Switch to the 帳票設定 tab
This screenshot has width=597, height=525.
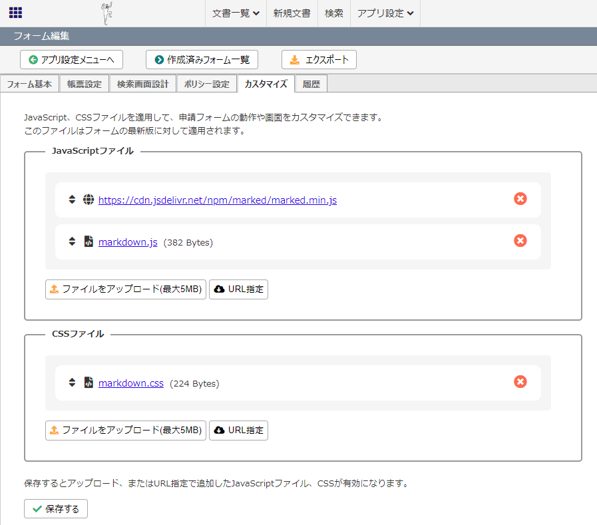click(84, 84)
